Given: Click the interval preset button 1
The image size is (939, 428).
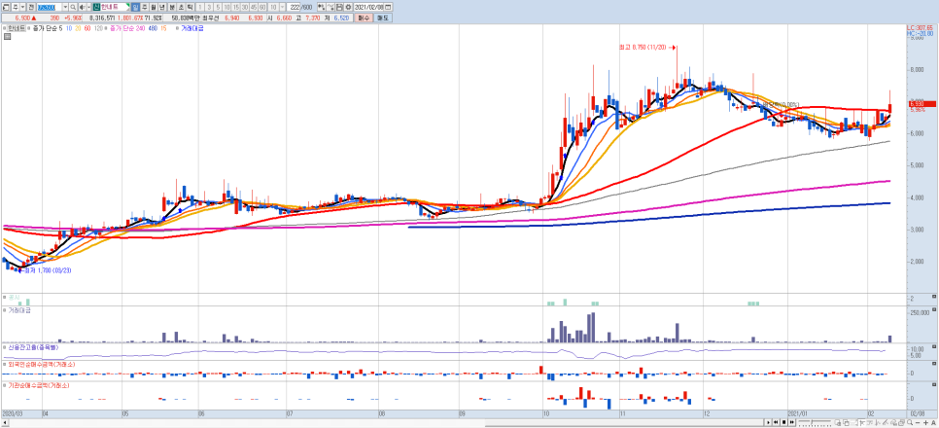Looking at the screenshot, I should [200, 7].
